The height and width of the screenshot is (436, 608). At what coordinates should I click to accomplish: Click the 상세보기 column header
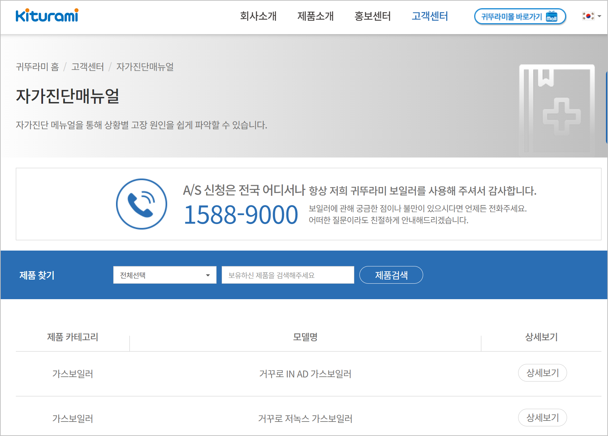[542, 337]
